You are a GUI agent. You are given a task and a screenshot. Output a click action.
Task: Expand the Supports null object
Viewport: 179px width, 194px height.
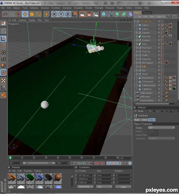tap(137, 33)
